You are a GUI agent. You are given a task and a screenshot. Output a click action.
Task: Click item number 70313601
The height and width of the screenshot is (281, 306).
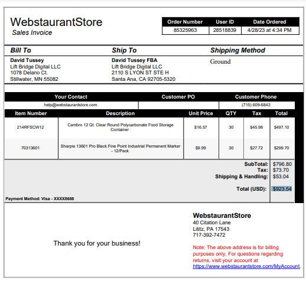click(x=30, y=148)
